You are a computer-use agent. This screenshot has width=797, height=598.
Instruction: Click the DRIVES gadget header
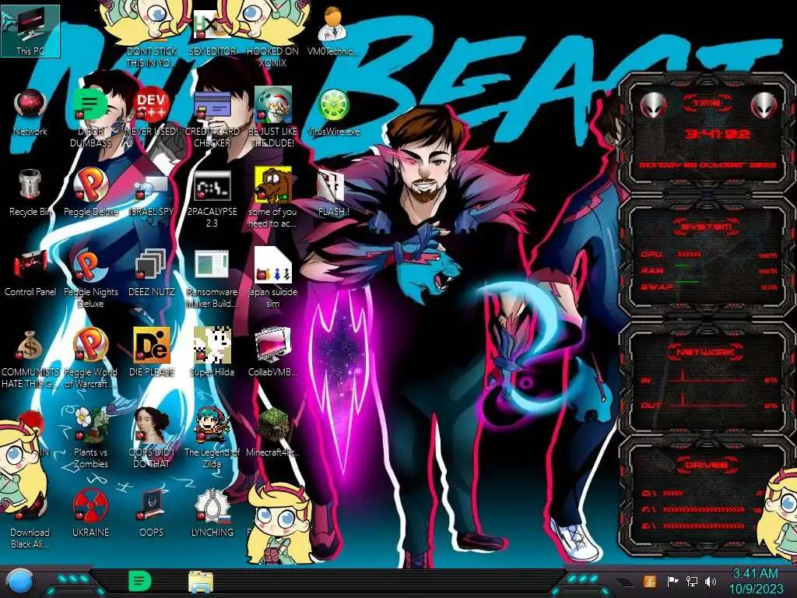(x=707, y=465)
